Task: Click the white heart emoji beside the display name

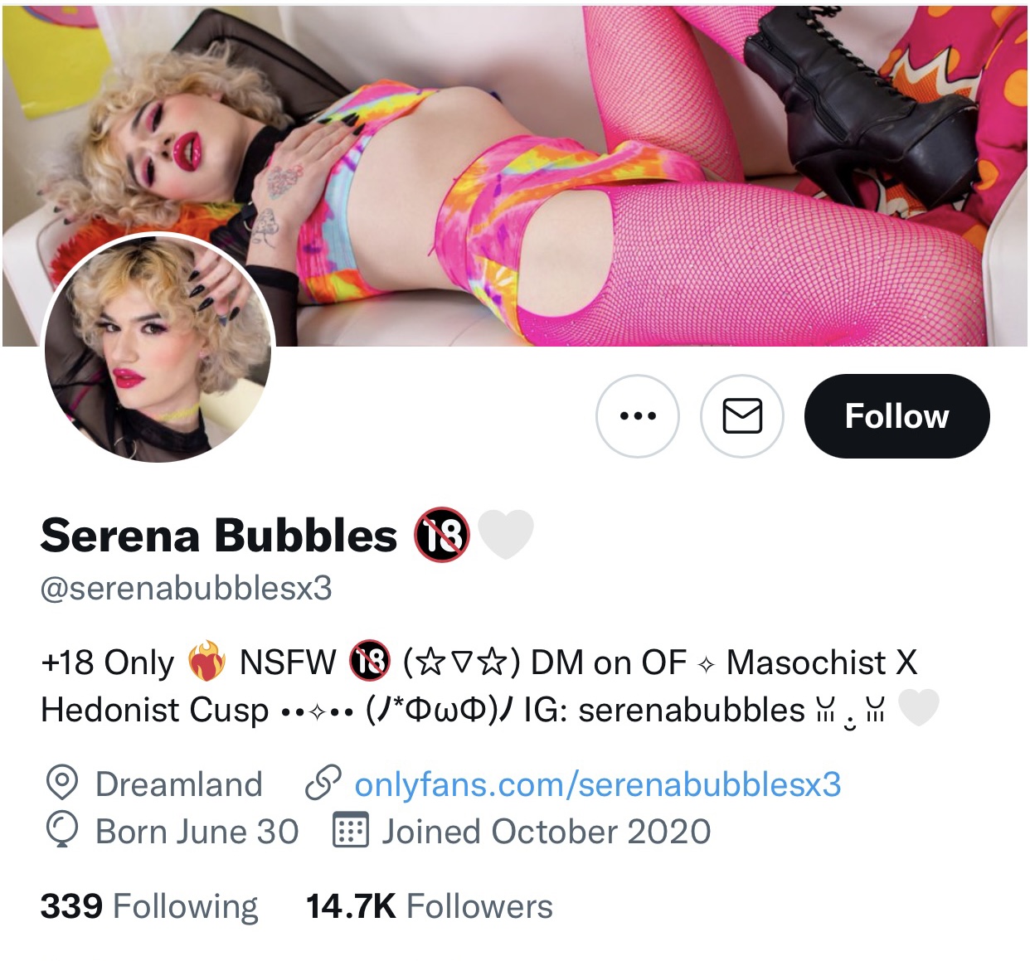Action: click(x=506, y=535)
